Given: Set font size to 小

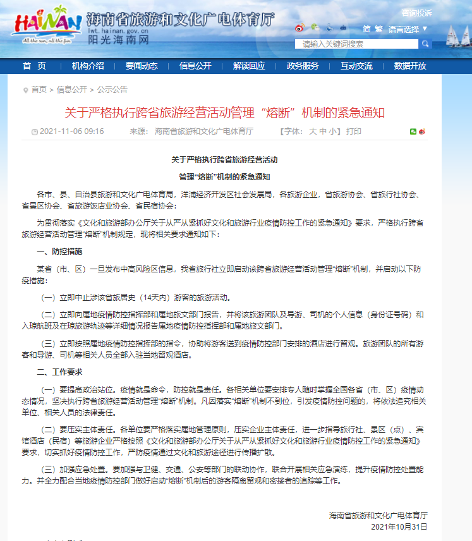Looking at the screenshot, I should point(332,131).
